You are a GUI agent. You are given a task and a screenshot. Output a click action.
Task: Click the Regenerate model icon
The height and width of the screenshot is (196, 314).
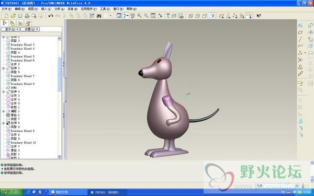tap(92, 16)
